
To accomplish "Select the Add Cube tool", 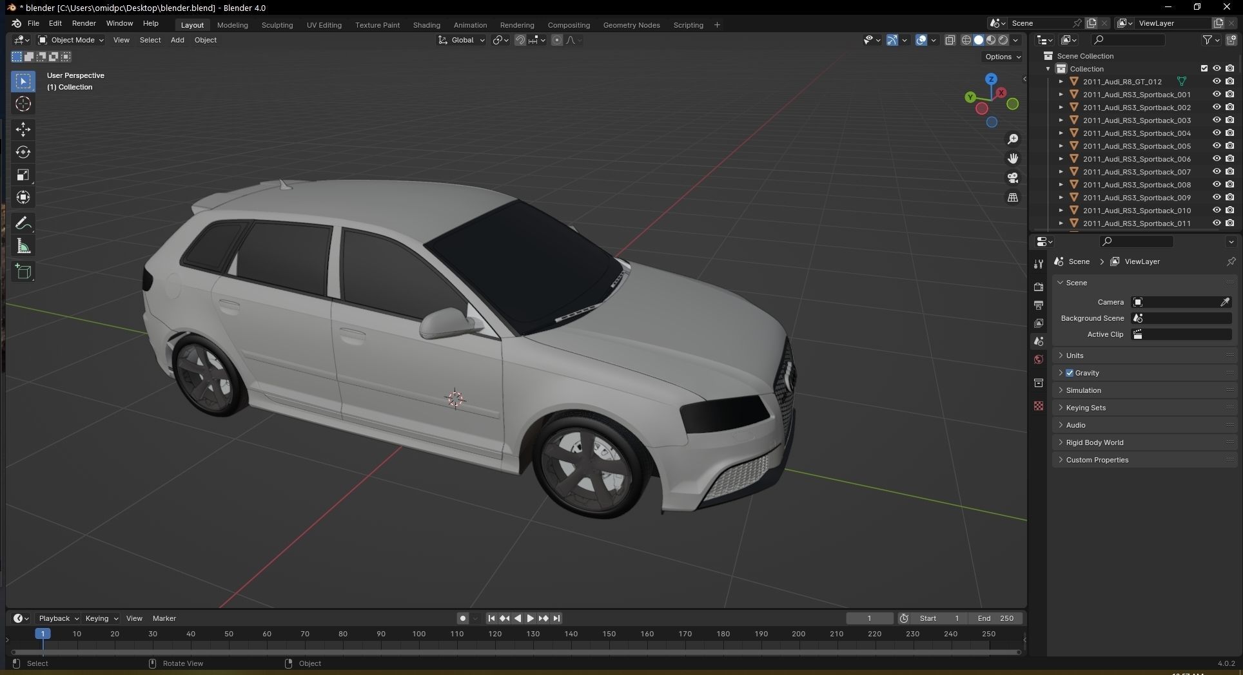I will click(x=23, y=272).
